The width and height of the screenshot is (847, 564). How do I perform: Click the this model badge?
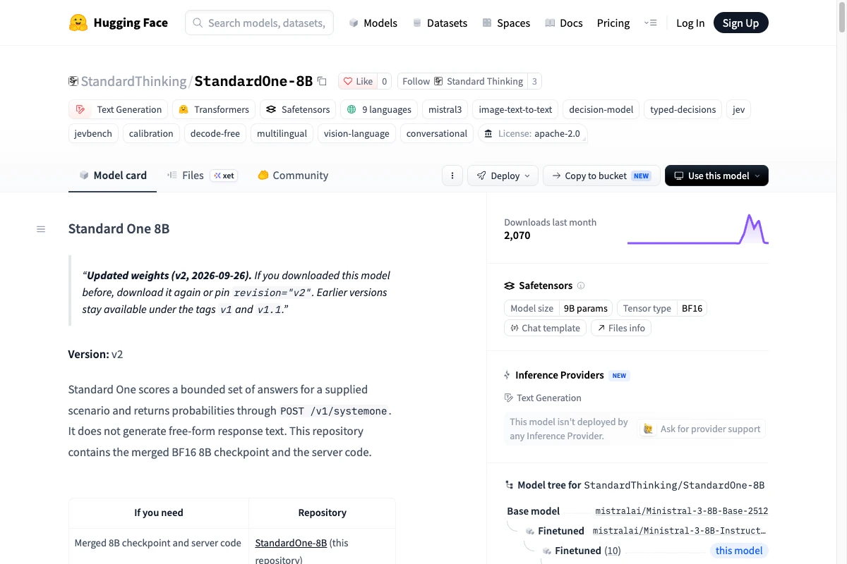point(739,551)
